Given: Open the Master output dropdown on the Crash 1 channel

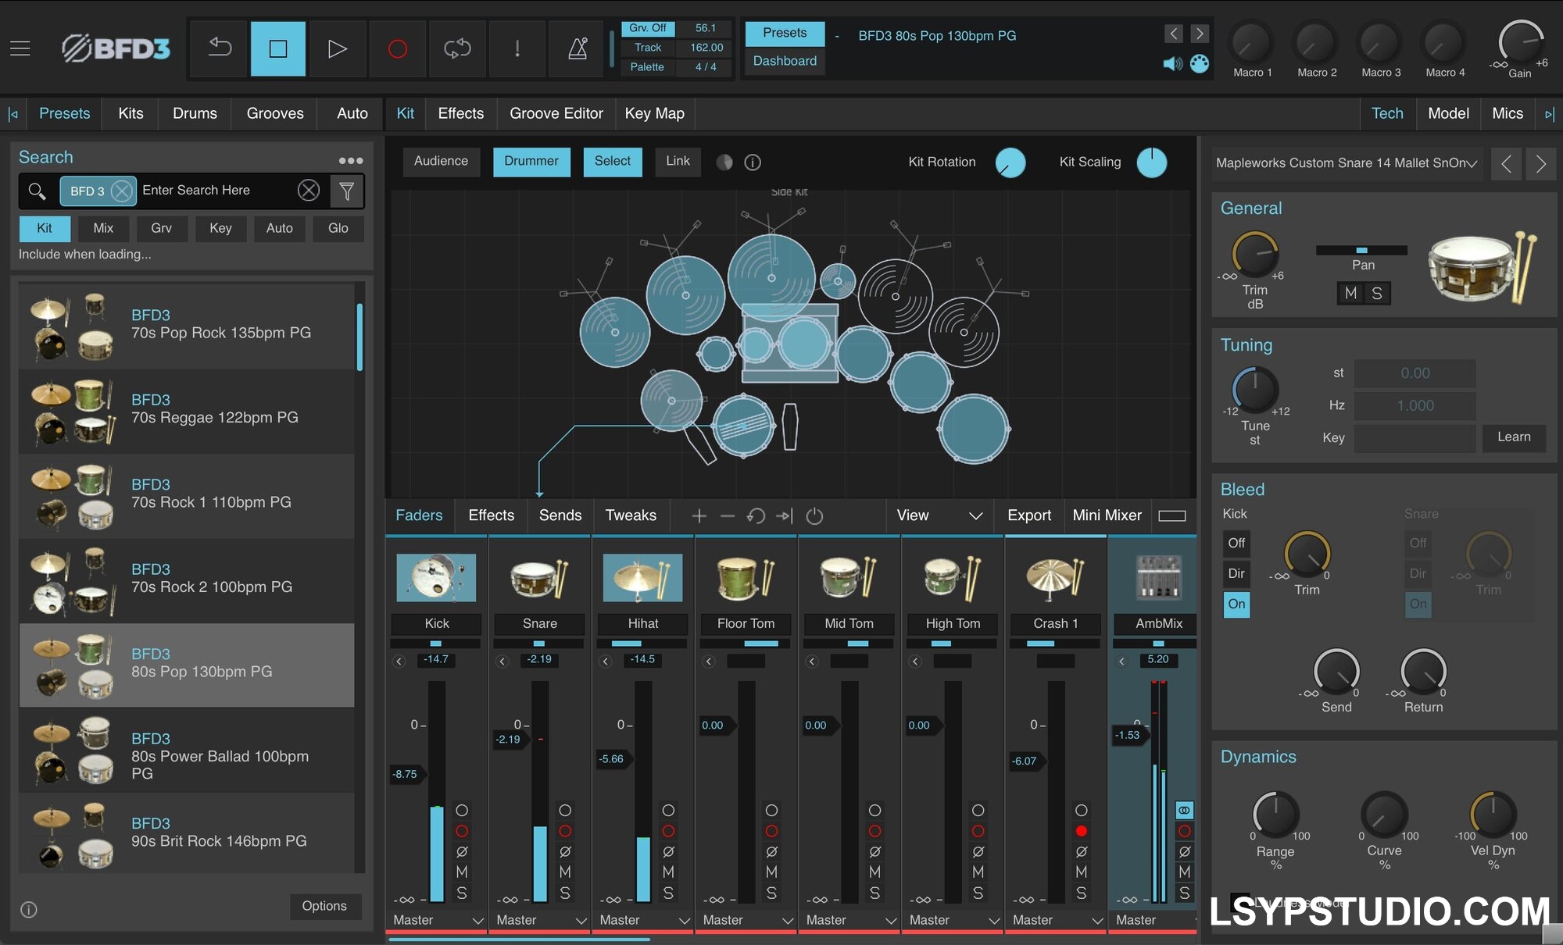Looking at the screenshot, I should point(1055,920).
